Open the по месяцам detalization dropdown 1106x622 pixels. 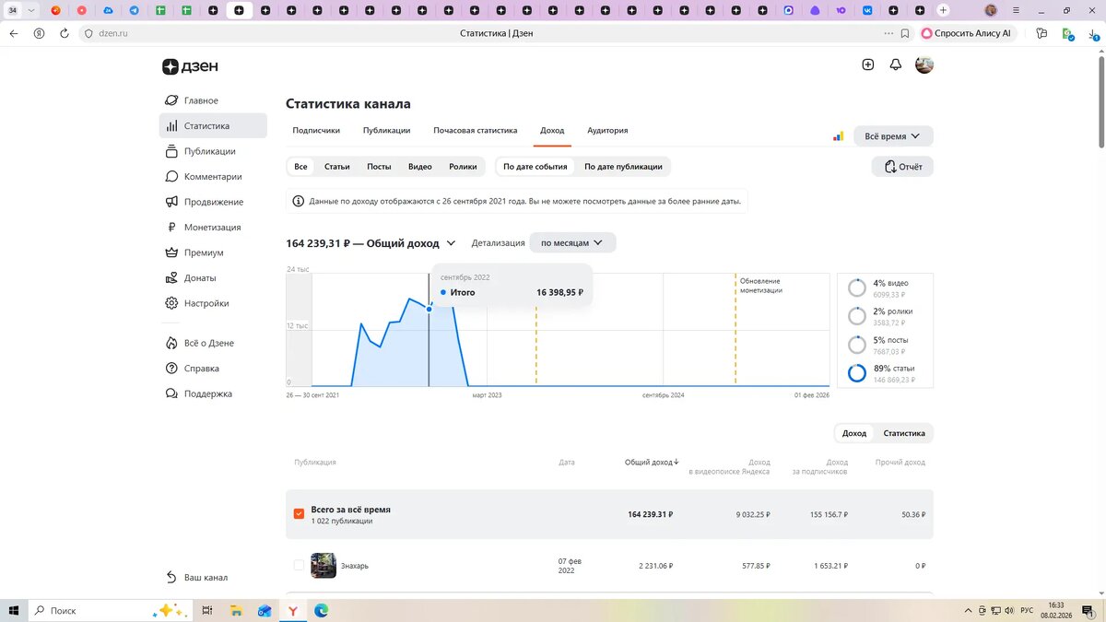coord(571,242)
